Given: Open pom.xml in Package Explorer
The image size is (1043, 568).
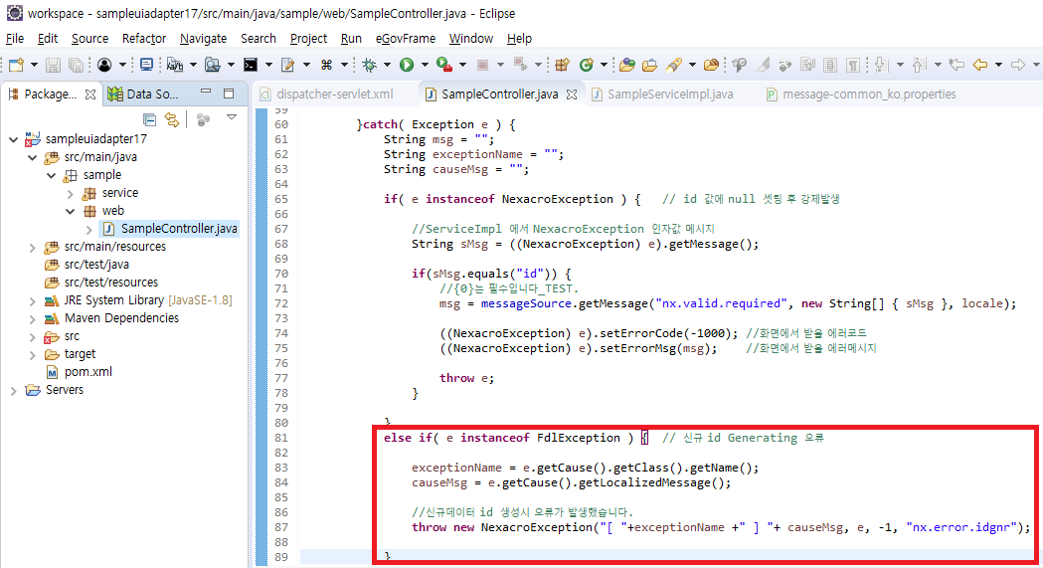Looking at the screenshot, I should pos(87,372).
